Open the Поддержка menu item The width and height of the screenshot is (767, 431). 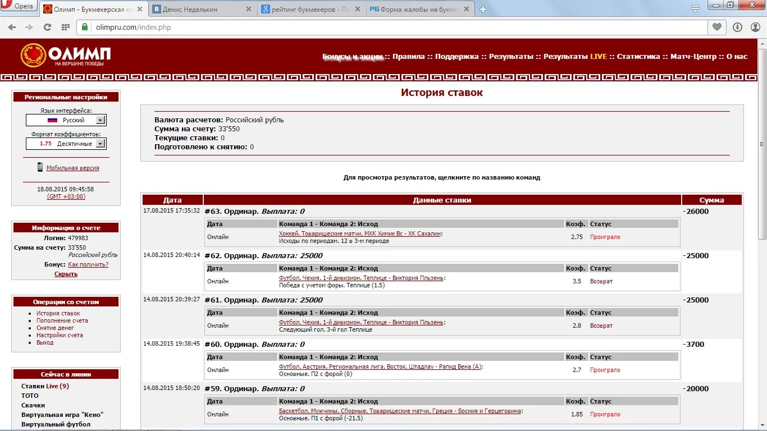(x=456, y=57)
